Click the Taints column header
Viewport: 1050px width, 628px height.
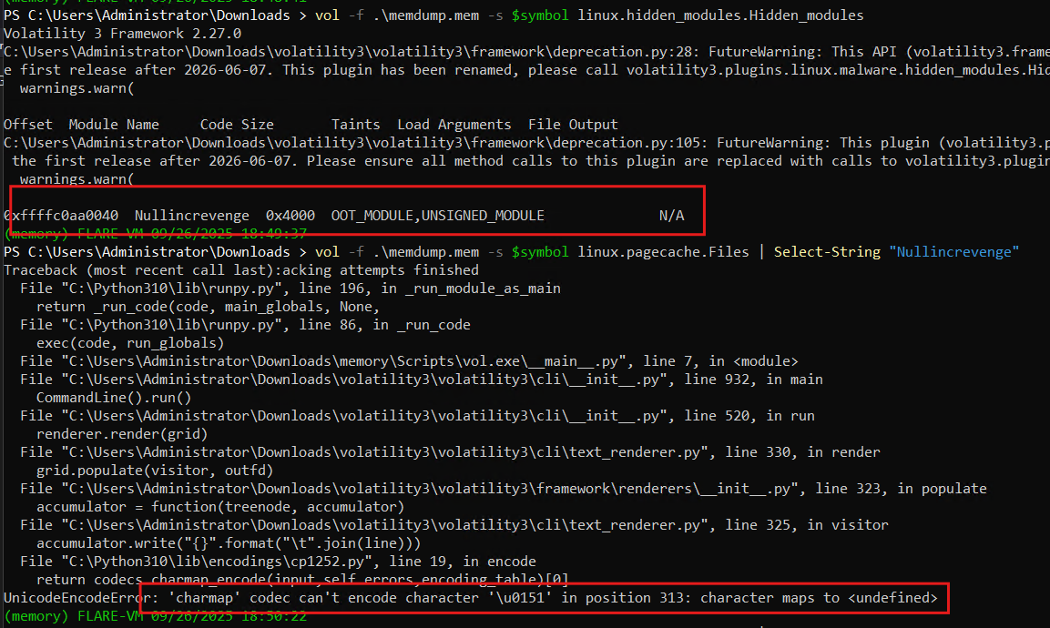pyautogui.click(x=355, y=125)
